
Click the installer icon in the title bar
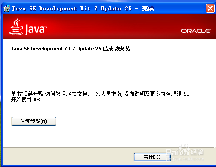point(7,8)
